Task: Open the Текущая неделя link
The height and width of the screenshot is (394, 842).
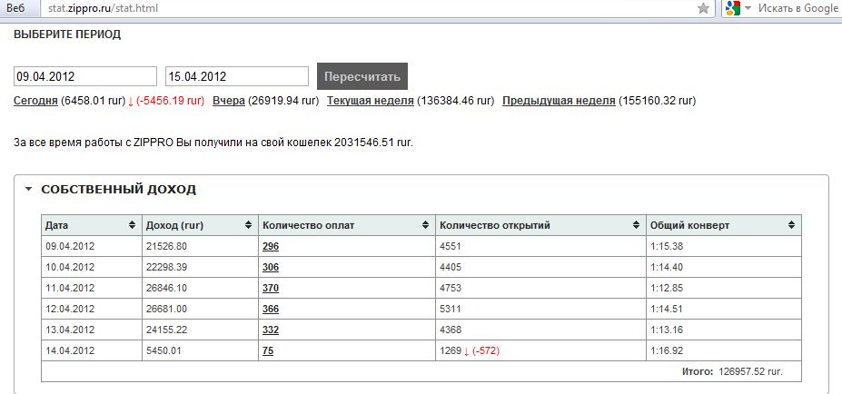Action: [371, 101]
